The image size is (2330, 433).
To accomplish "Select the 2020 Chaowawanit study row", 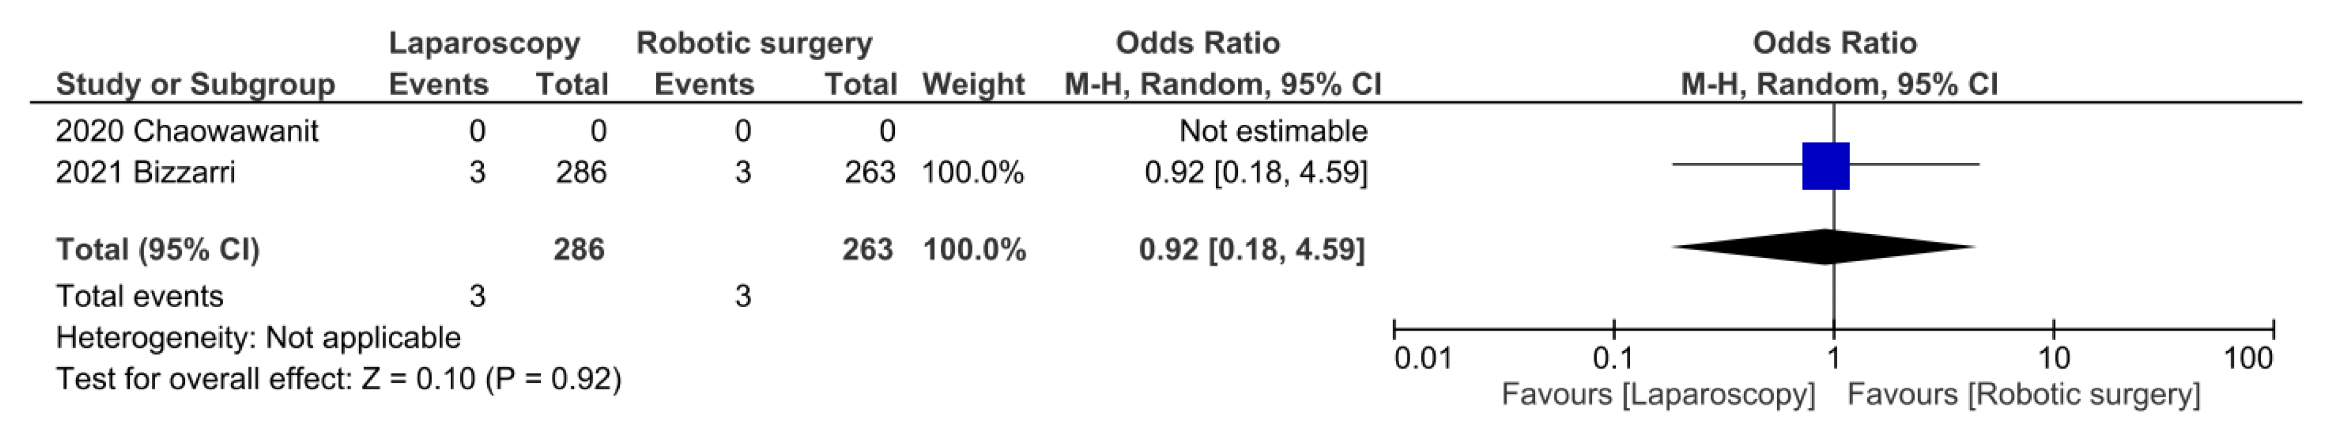I will [x=187, y=131].
